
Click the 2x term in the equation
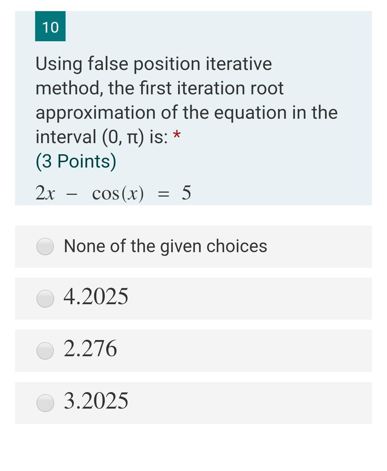click(x=45, y=193)
